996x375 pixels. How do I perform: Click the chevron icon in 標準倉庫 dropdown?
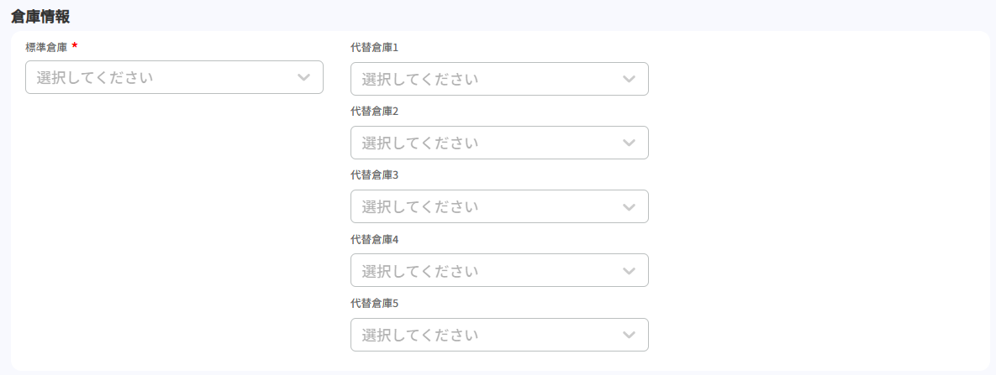point(303,77)
